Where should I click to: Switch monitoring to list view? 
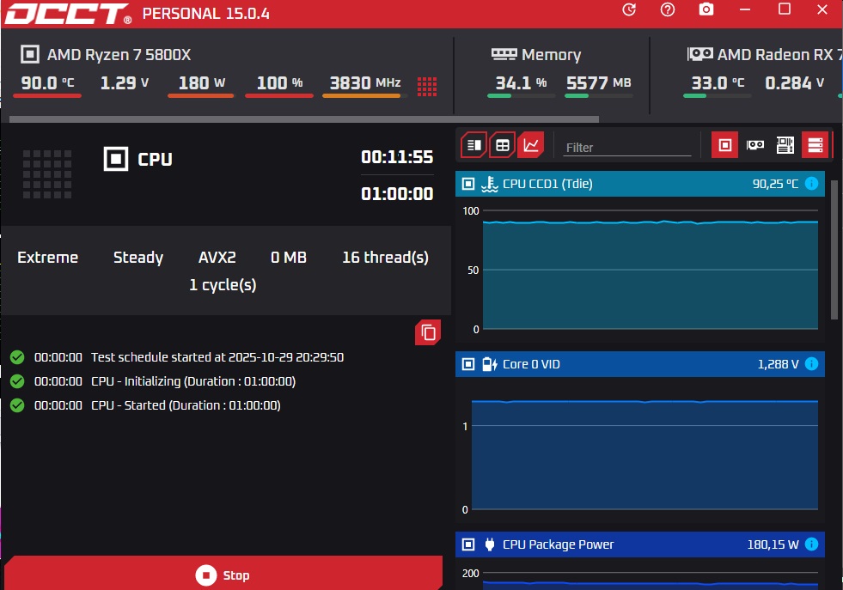coord(474,145)
